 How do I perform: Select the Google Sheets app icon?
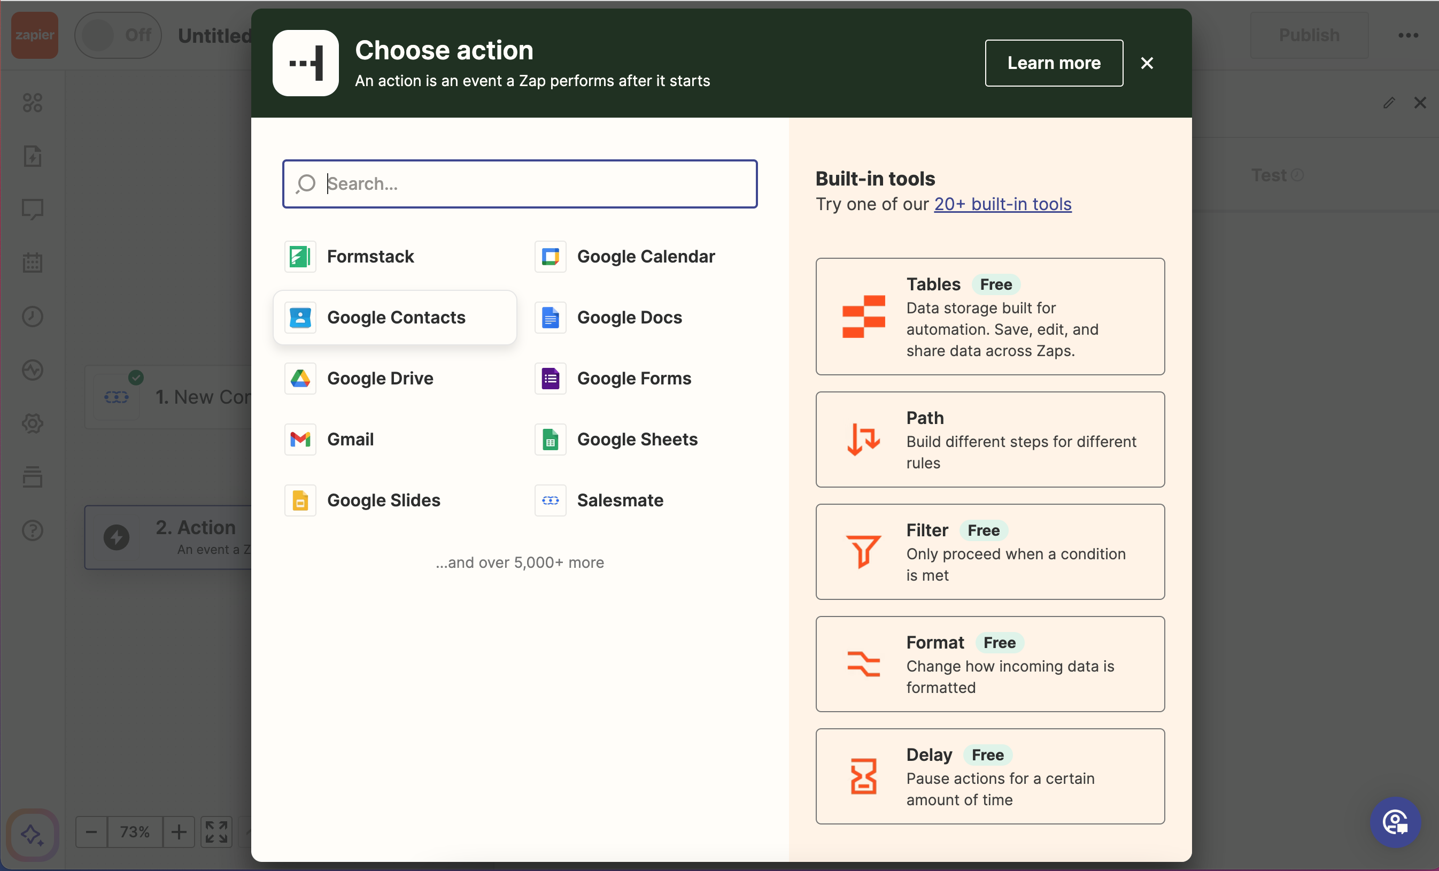(x=550, y=440)
